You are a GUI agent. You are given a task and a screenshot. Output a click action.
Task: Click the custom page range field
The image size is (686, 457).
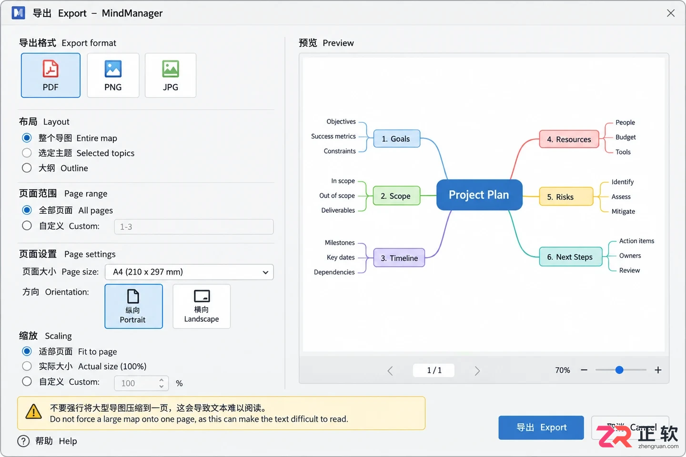point(194,227)
